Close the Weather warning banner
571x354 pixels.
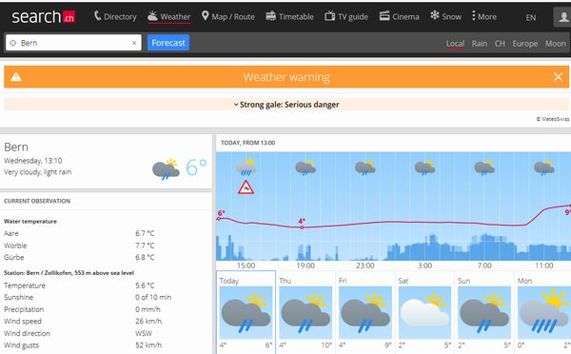coord(558,77)
